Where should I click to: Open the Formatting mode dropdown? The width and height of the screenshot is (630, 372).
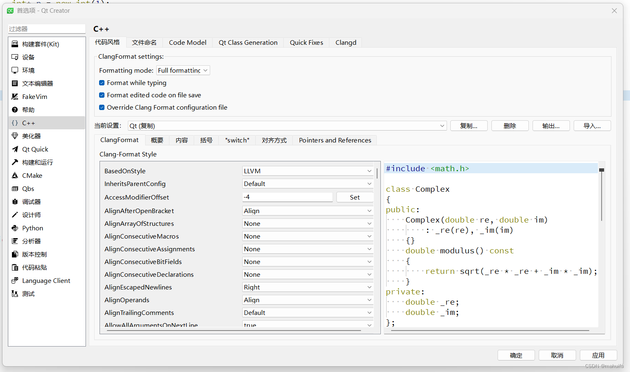[183, 70]
